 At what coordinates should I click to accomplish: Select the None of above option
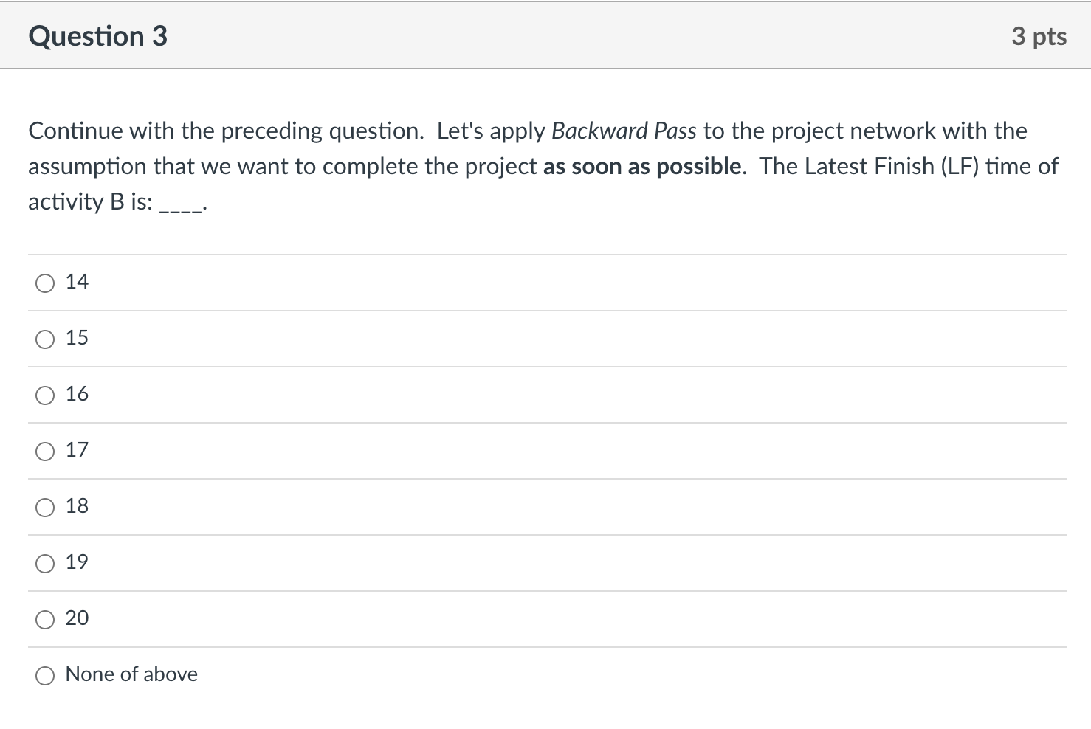(x=45, y=674)
